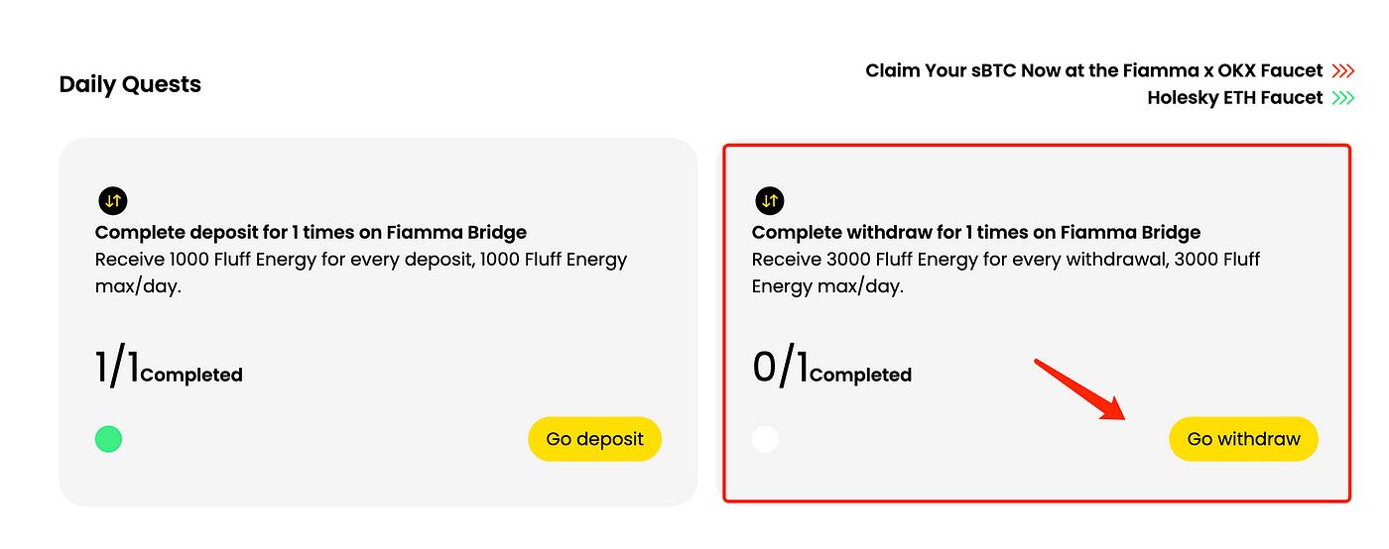Click the green status dot on the deposit quest
Viewport: 1389px width, 549px height.
(x=108, y=439)
